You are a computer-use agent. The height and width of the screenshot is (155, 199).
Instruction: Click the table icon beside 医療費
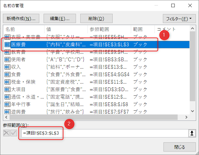(8, 45)
